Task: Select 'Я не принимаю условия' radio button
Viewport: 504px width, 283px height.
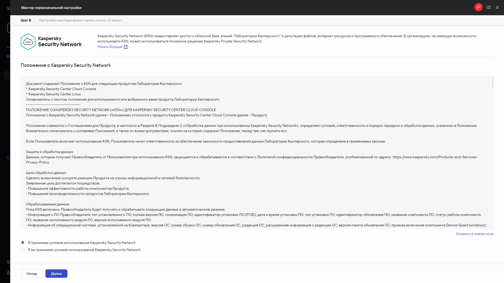Action: (x=23, y=250)
